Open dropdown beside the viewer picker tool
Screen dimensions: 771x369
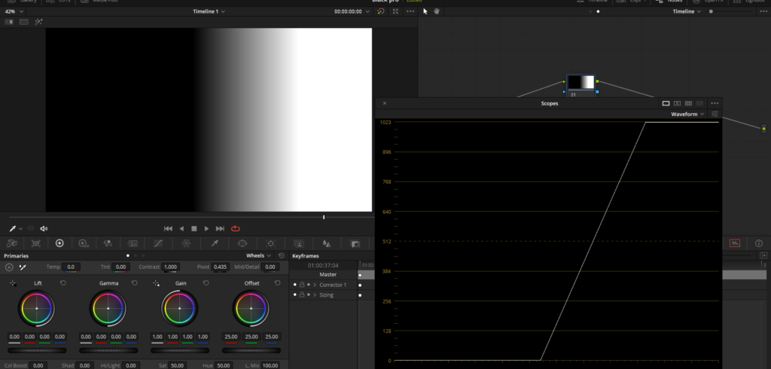pos(20,229)
